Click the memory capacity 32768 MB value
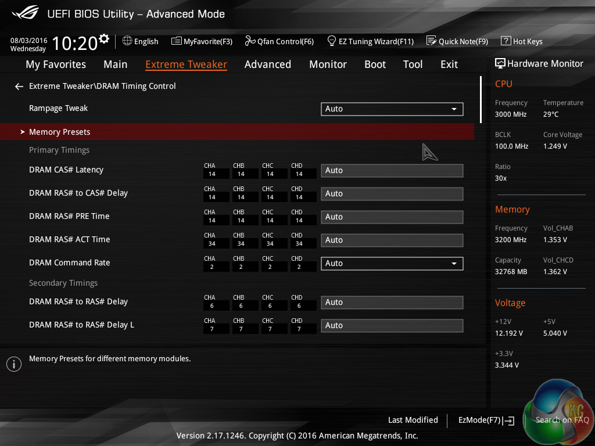This screenshot has height=446, width=595. coord(511,272)
